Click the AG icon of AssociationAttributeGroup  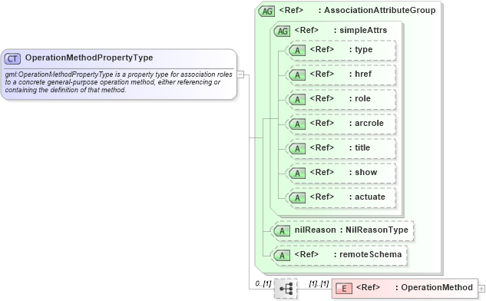267,12
